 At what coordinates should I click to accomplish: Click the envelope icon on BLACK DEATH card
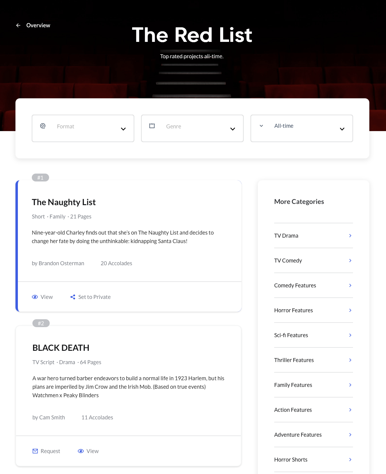coord(35,451)
